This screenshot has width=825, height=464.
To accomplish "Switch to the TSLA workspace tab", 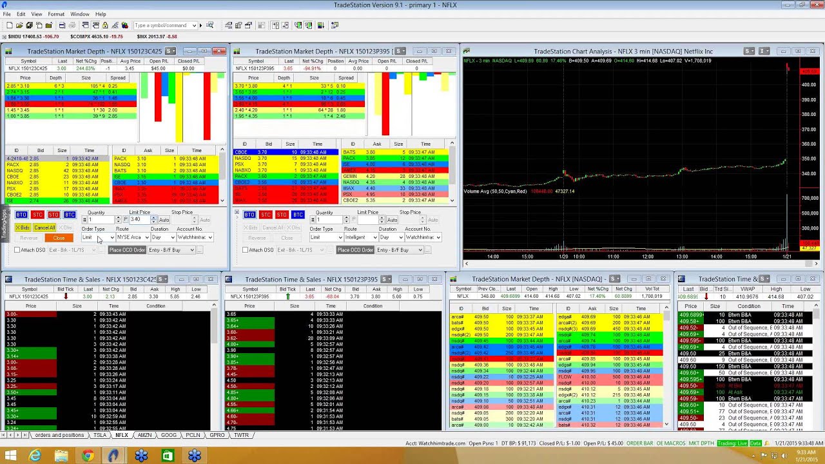I will tap(99, 435).
